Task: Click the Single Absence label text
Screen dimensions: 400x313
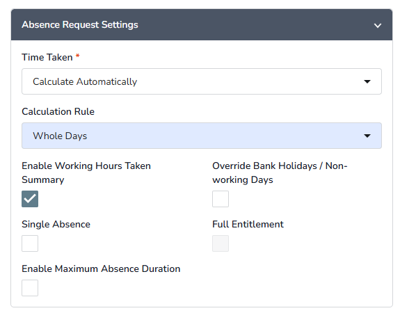Action: [56, 224]
